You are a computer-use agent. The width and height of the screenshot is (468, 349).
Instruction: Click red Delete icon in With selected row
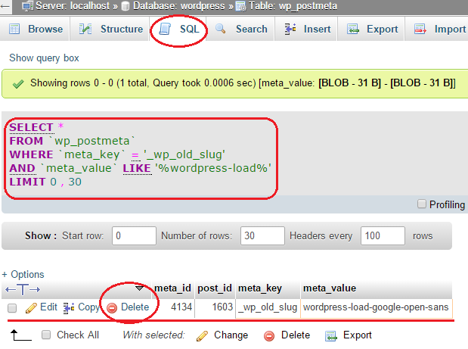pyautogui.click(x=270, y=335)
